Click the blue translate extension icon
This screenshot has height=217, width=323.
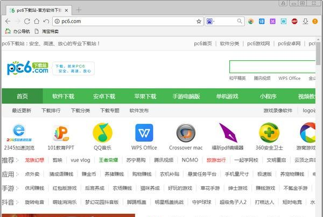(262, 21)
